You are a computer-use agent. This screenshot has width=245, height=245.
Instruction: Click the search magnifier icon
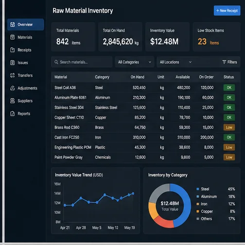click(56, 62)
